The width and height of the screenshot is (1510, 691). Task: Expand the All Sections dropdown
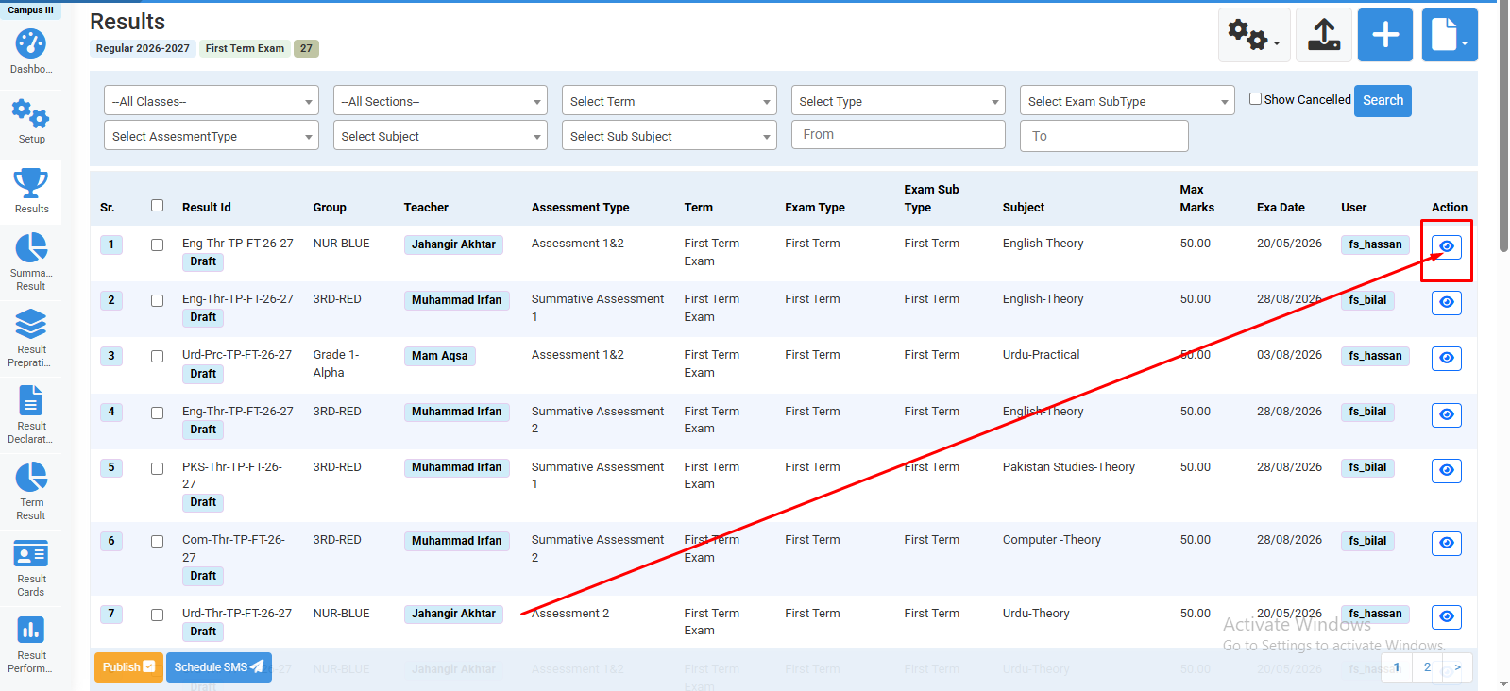click(x=440, y=101)
